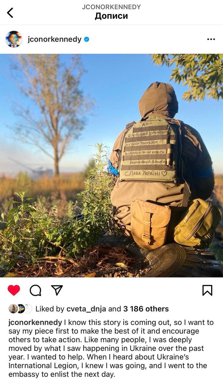Tap the blue verified badge
Viewport: 223px width, 380px height.
[x=87, y=39]
